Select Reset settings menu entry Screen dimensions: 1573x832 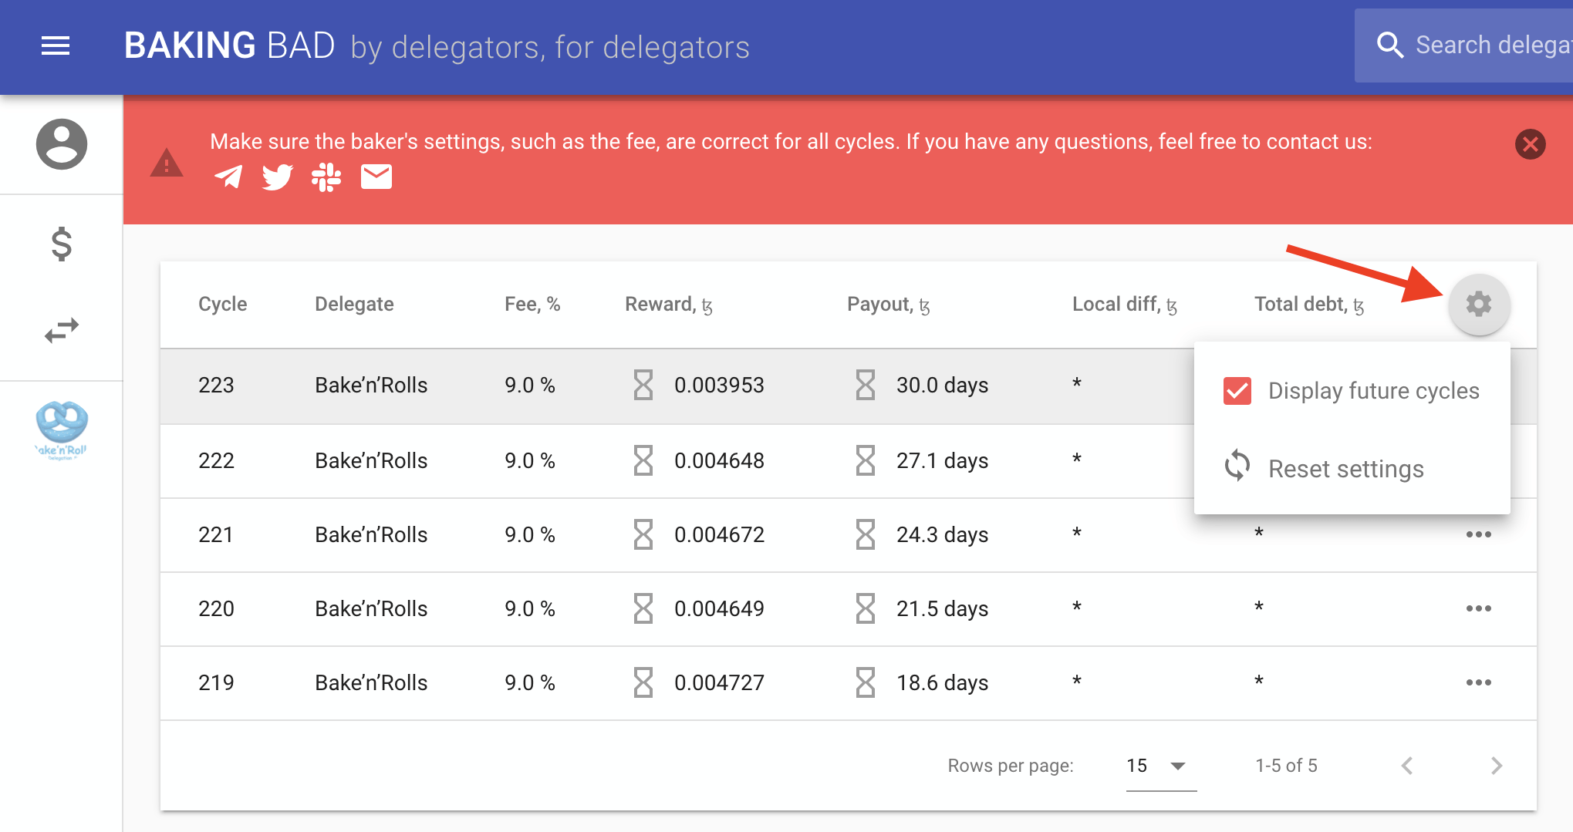click(x=1352, y=469)
